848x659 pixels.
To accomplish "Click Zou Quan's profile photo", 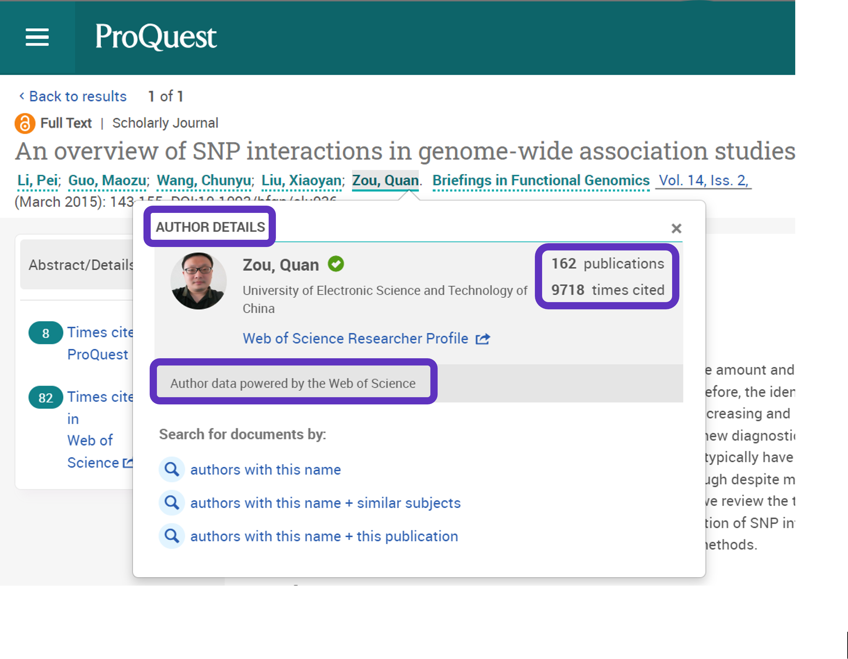I will (198, 281).
